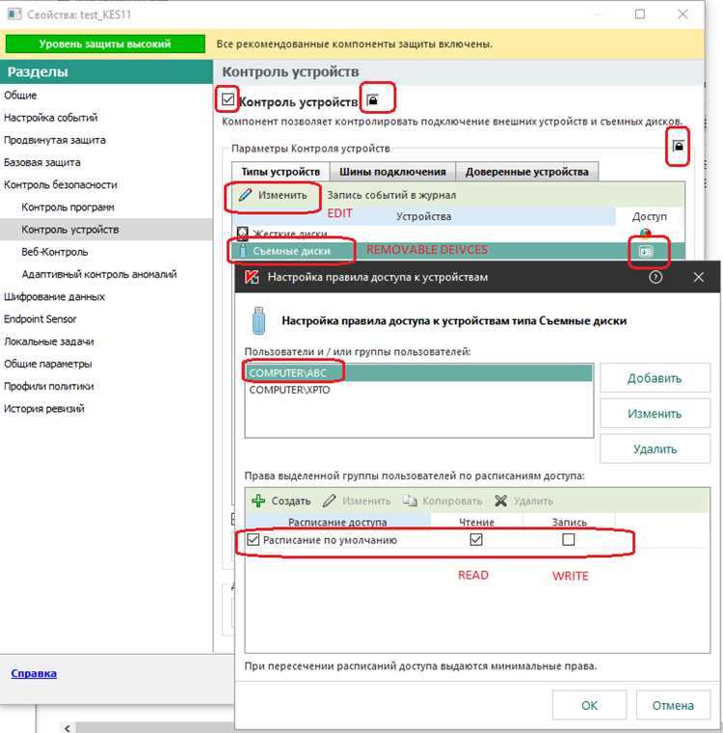Click the window icon of Свойства: test_KES11

[x=14, y=14]
